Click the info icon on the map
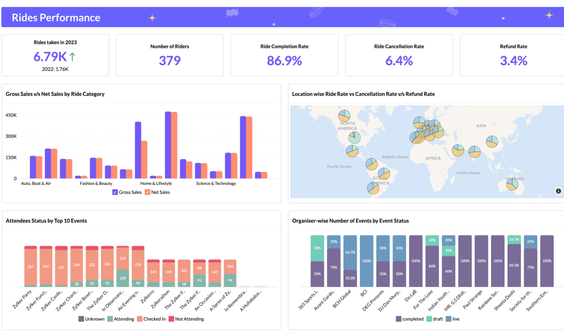This screenshot has width=564, height=331. click(558, 191)
